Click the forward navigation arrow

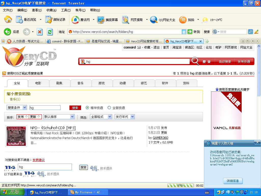click(27, 32)
